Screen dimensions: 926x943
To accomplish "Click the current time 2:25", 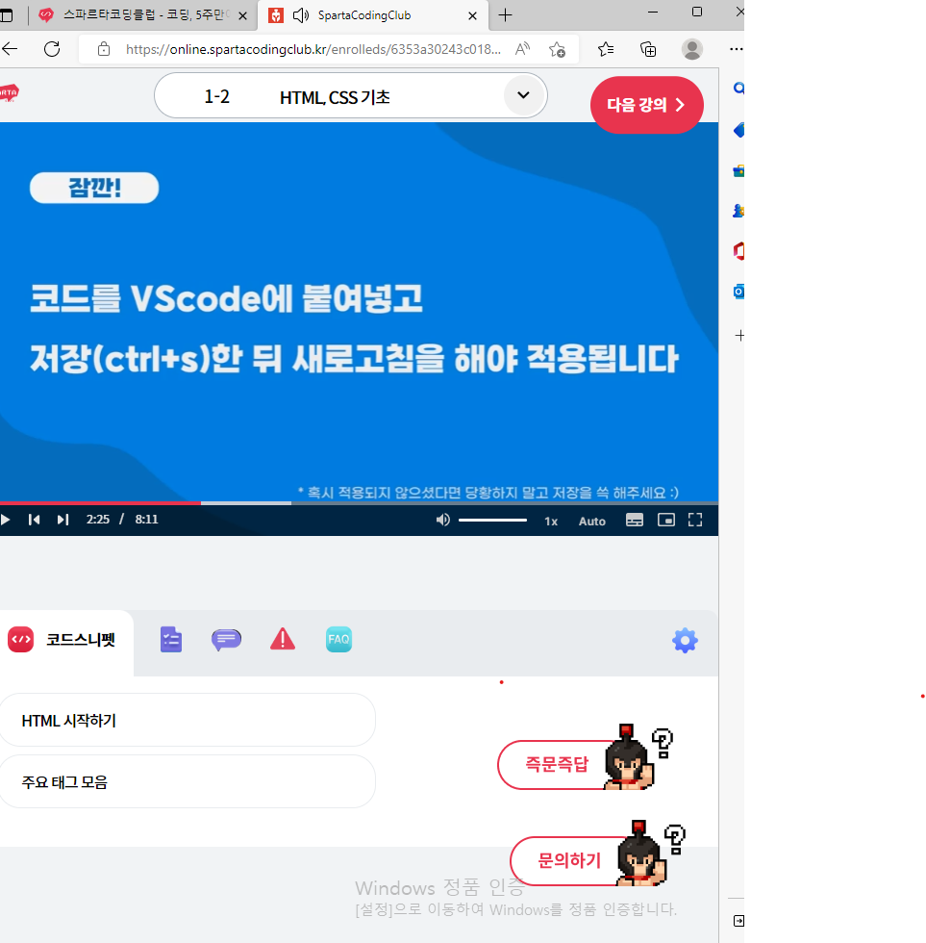I will (98, 519).
